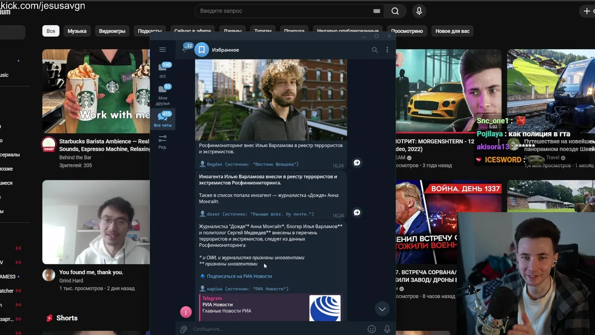The height and width of the screenshot is (335, 595).
Task: Open dozer source signature link
Action: tap(260, 214)
